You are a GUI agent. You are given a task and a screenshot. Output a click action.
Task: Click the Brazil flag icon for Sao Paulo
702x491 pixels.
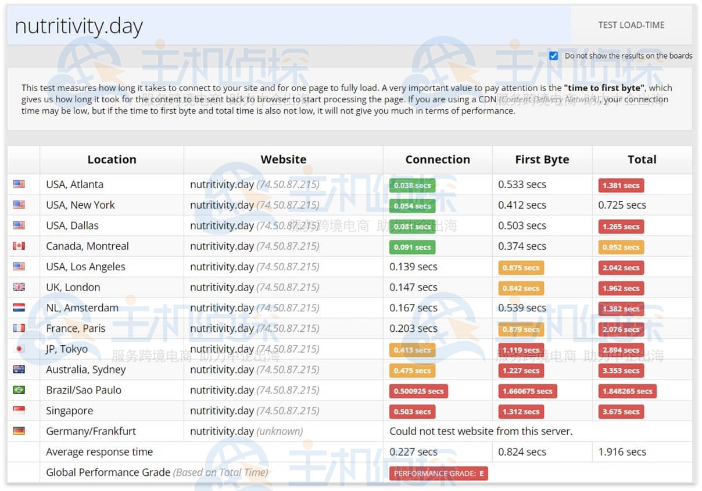tap(19, 390)
